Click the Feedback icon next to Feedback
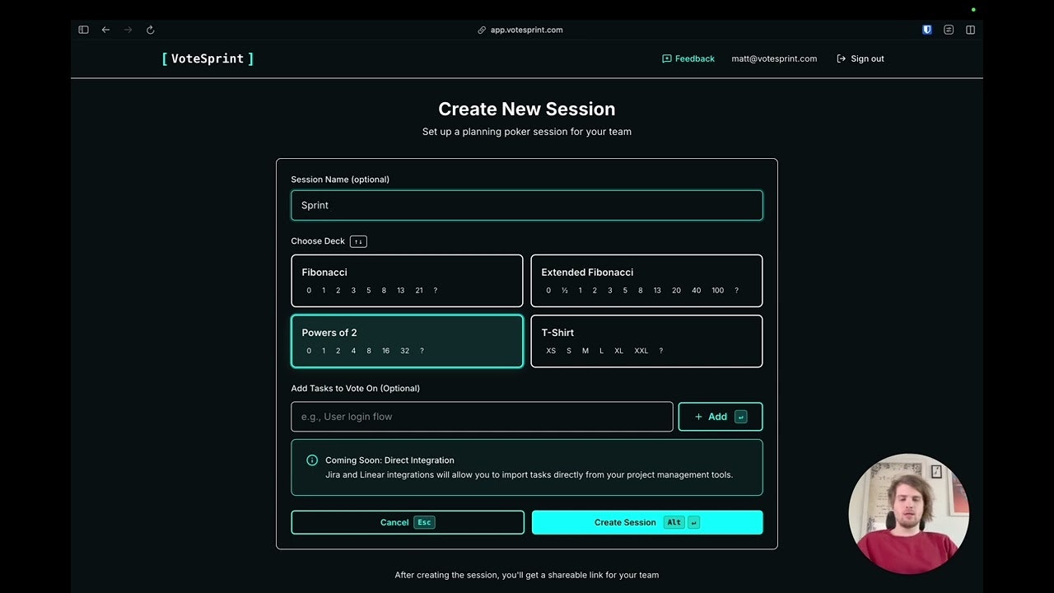The image size is (1054, 593). [x=665, y=58]
